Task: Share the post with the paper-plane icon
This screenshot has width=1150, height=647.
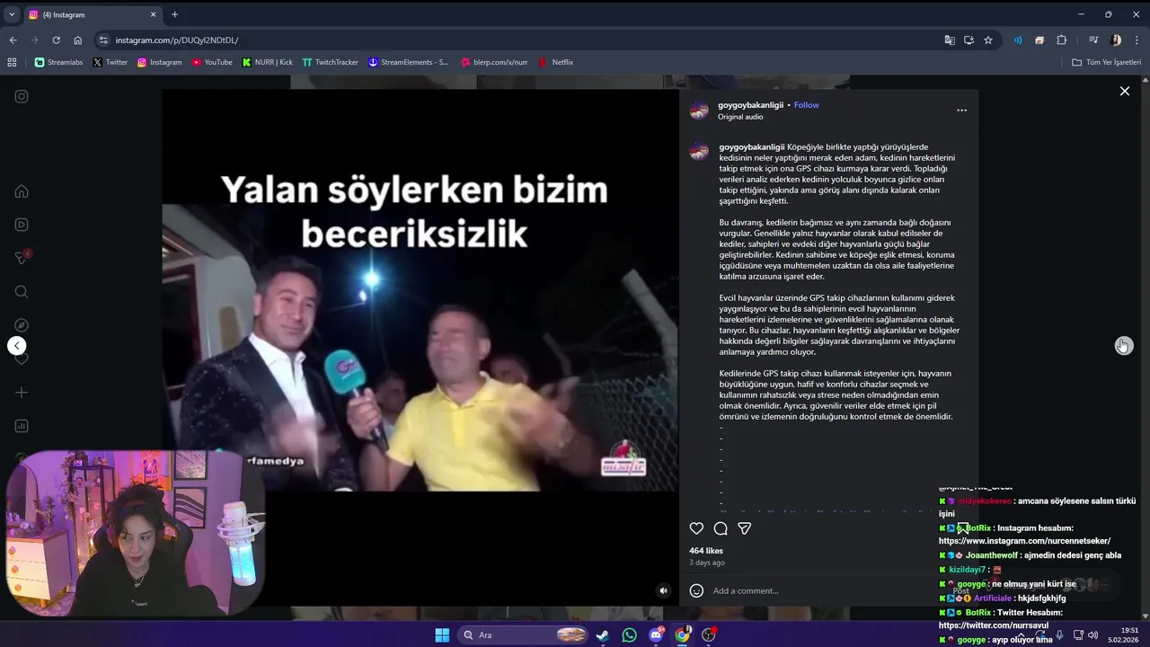Action: coord(745,528)
